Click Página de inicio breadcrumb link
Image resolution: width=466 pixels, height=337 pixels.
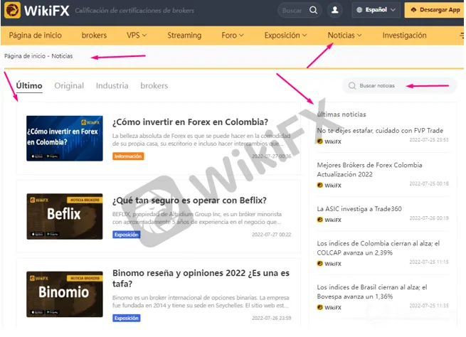pyautogui.click(x=25, y=56)
